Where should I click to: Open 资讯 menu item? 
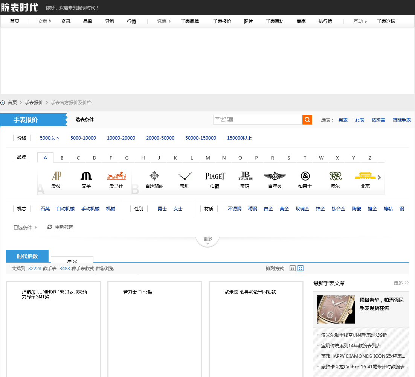click(x=66, y=21)
